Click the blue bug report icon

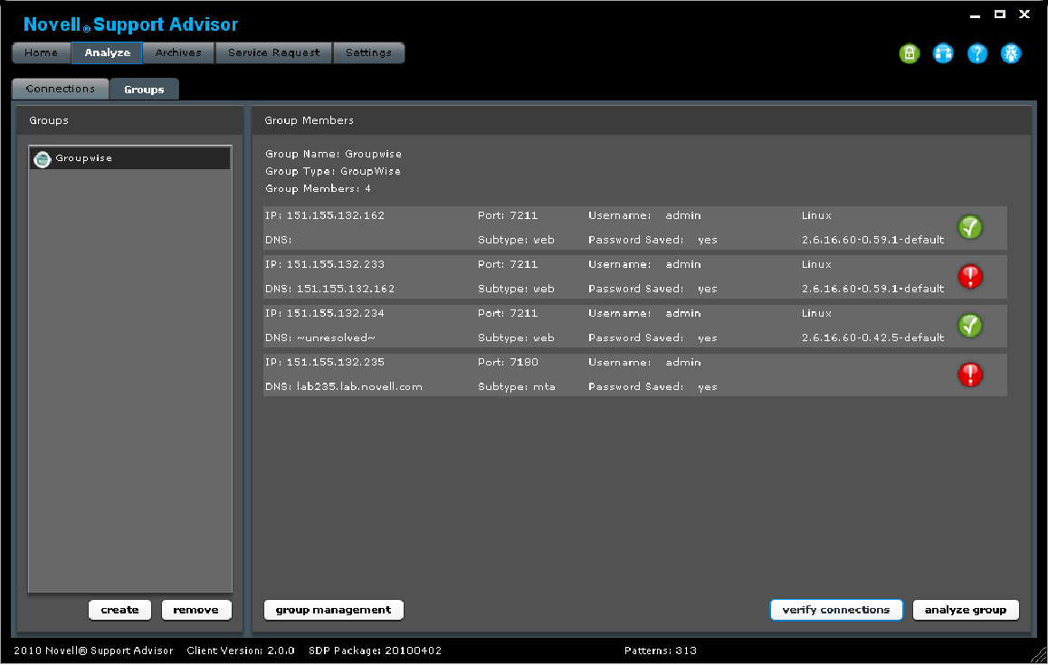(x=1011, y=53)
